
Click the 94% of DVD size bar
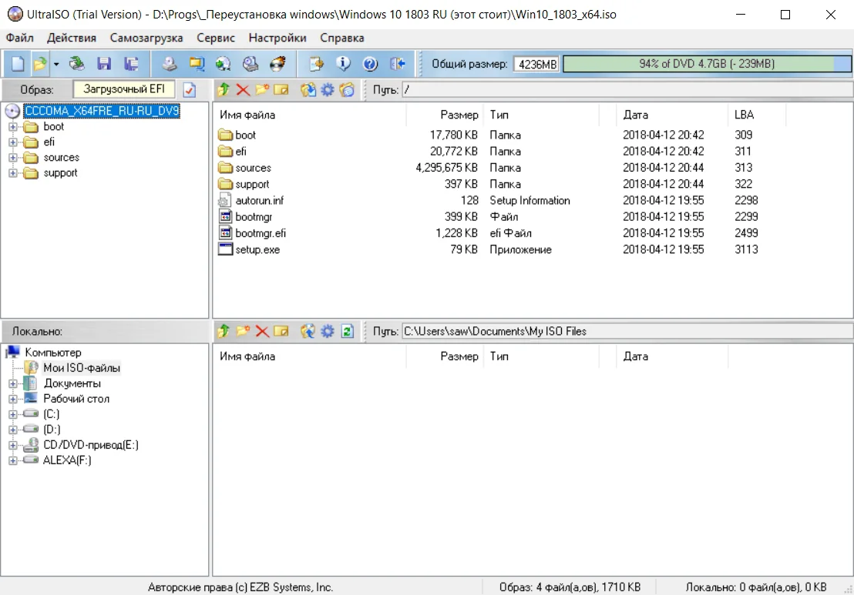click(707, 64)
